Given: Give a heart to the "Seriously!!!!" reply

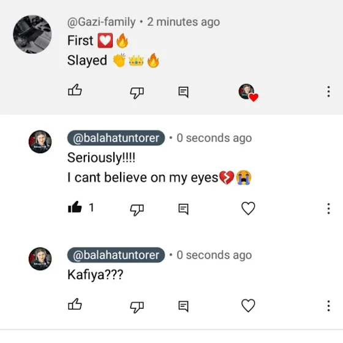Looking at the screenshot, I should (248, 208).
